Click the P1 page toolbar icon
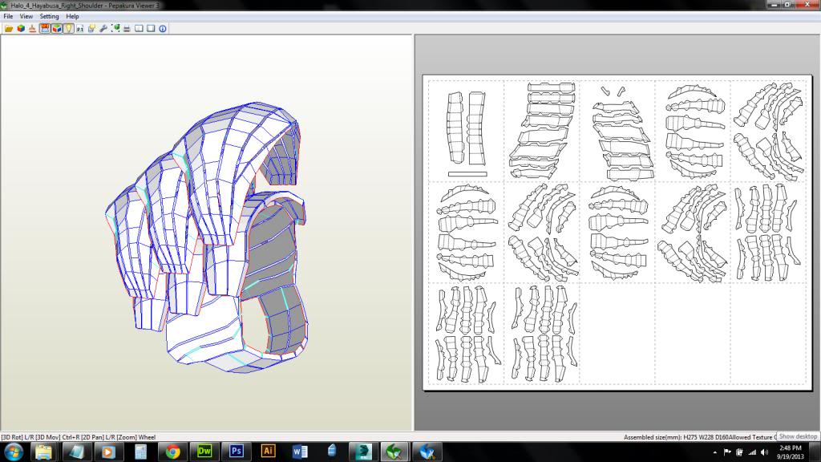Viewport: 821px width, 462px height. point(79,28)
